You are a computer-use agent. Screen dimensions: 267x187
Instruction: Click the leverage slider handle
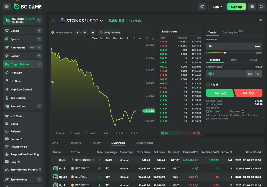point(225,53)
